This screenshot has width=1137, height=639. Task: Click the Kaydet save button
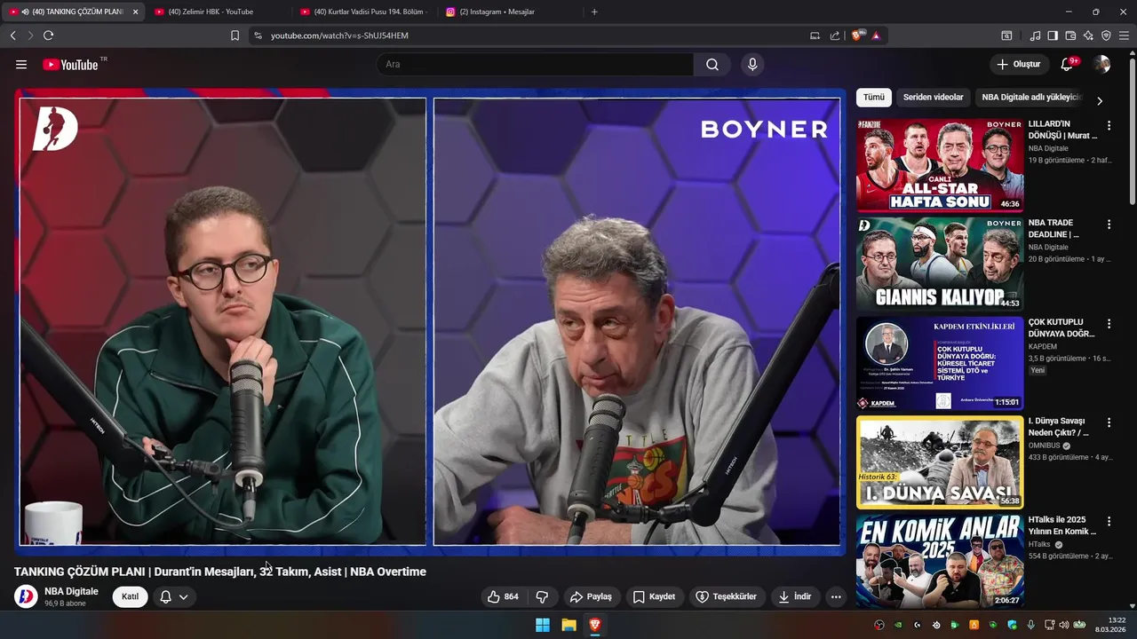pyautogui.click(x=654, y=596)
